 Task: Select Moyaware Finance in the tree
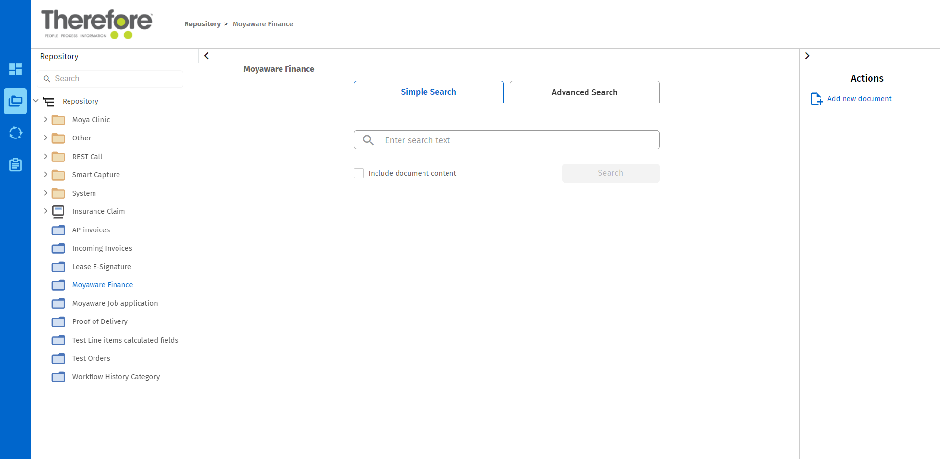click(102, 285)
